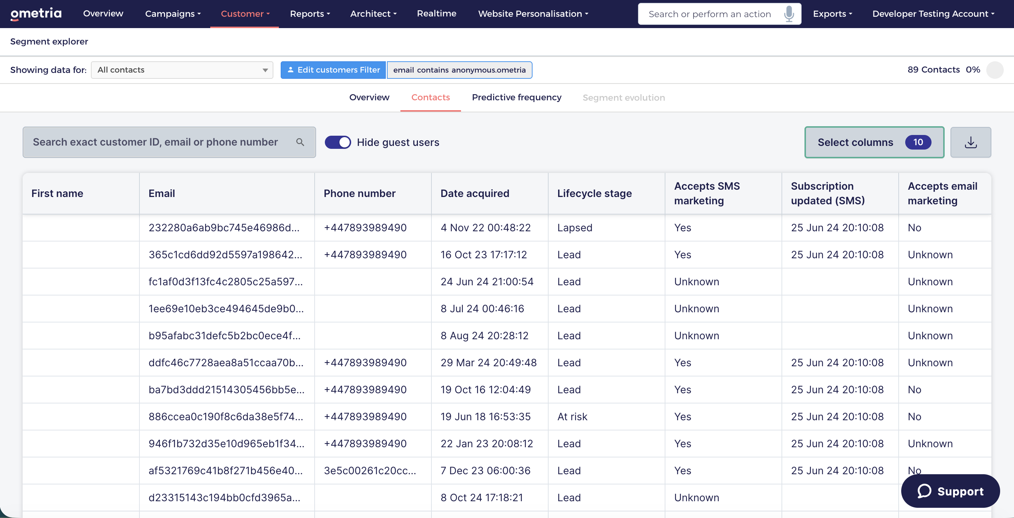Click the Select columns button

874,142
